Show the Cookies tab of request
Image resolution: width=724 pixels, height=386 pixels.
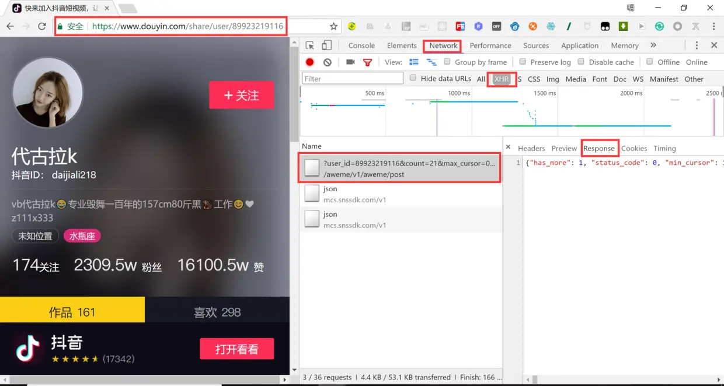pyautogui.click(x=634, y=149)
